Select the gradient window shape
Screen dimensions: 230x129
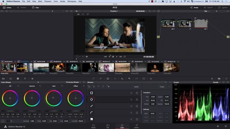coord(92,119)
